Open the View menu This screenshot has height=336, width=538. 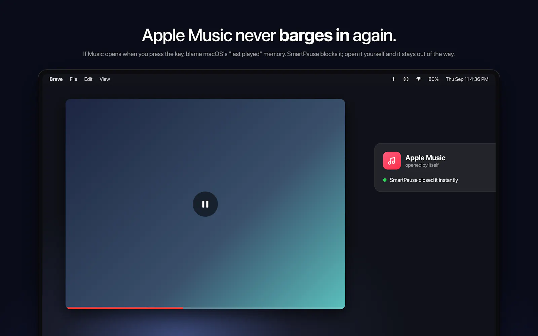pos(105,79)
